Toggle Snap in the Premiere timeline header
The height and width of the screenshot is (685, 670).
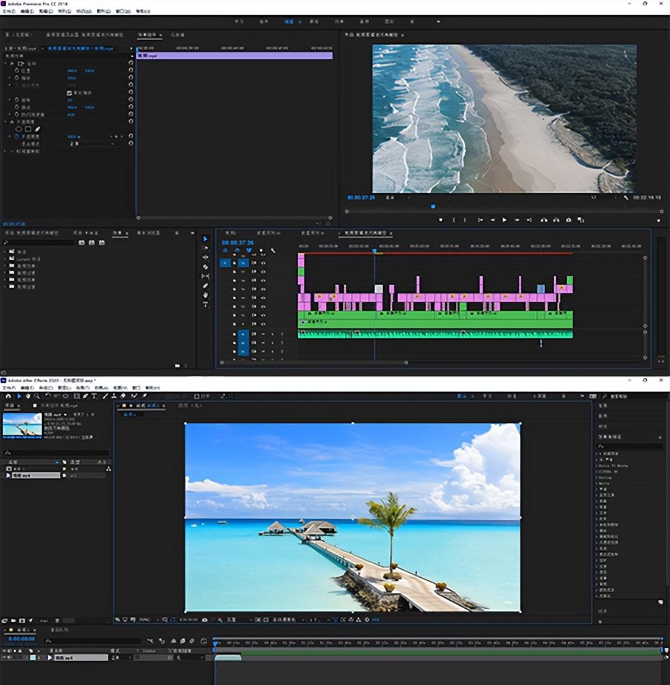coord(236,250)
